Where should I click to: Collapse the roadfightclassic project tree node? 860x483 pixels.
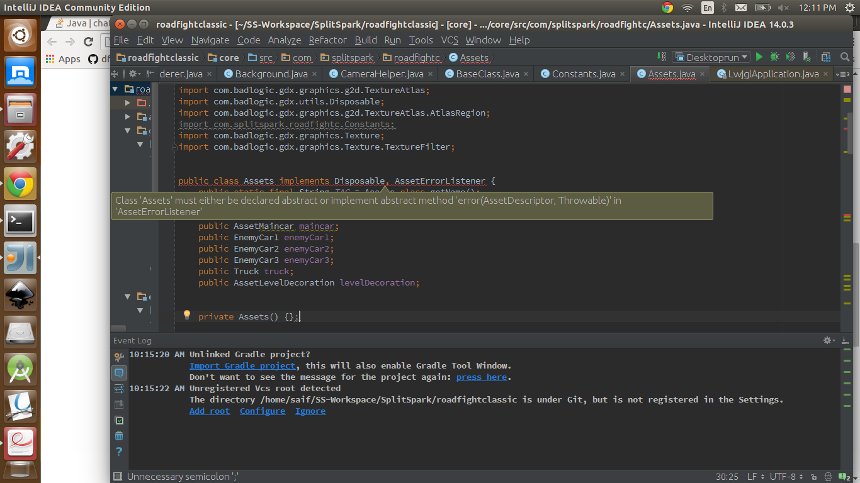(x=115, y=89)
